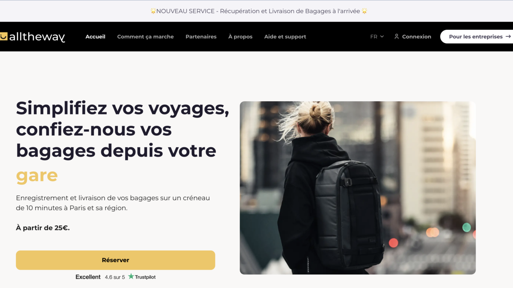Go to Comment ça marche page

[146, 37]
